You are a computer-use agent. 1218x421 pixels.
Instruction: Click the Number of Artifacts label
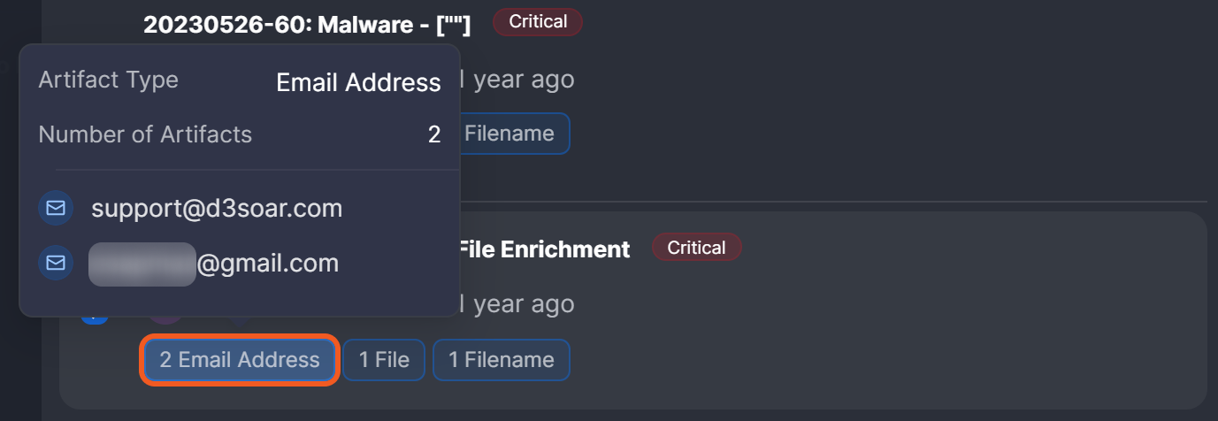point(145,134)
